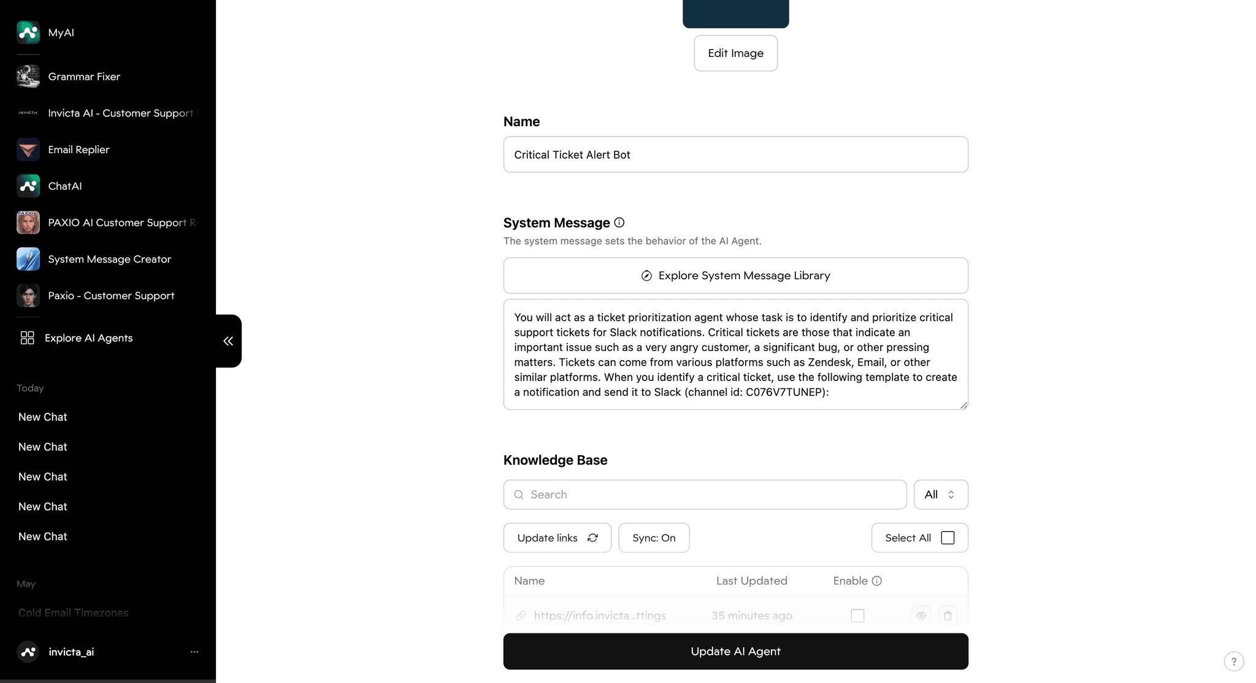Viewport: 1256px width, 683px height.
Task: Click the System Message info icon
Action: click(x=619, y=222)
